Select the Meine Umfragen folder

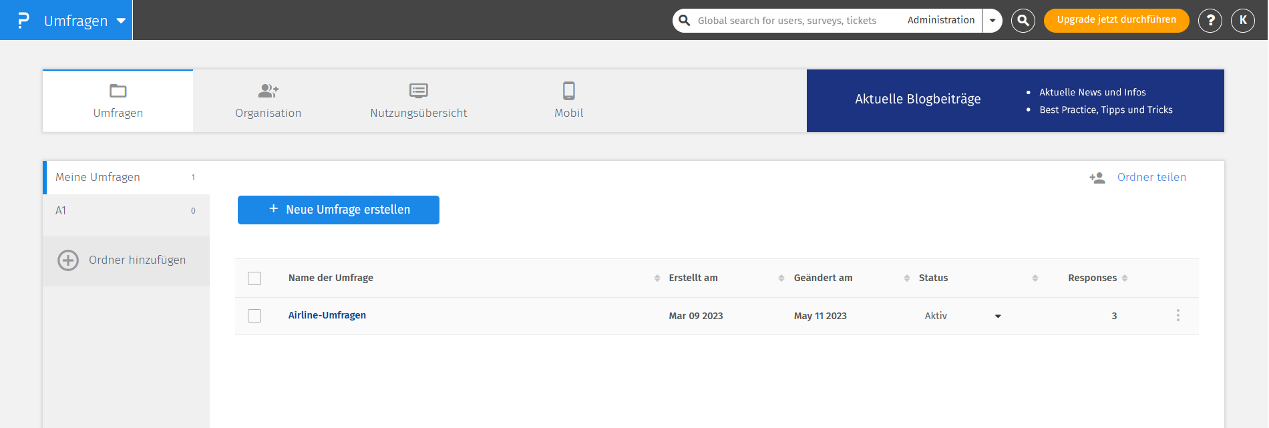(x=126, y=178)
